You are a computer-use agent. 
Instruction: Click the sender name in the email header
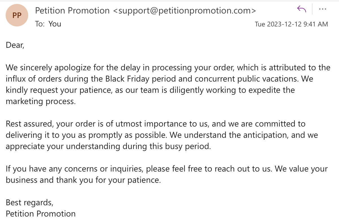[72, 11]
